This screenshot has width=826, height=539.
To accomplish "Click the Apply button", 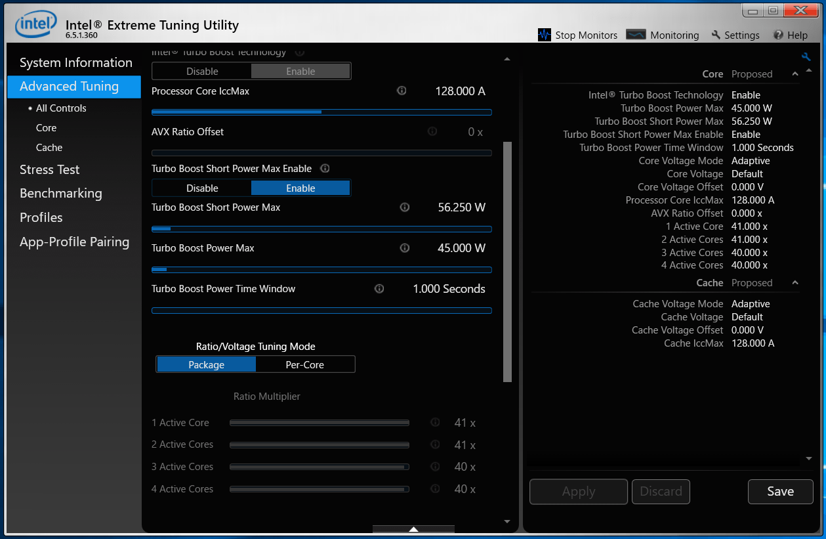I will (x=579, y=492).
